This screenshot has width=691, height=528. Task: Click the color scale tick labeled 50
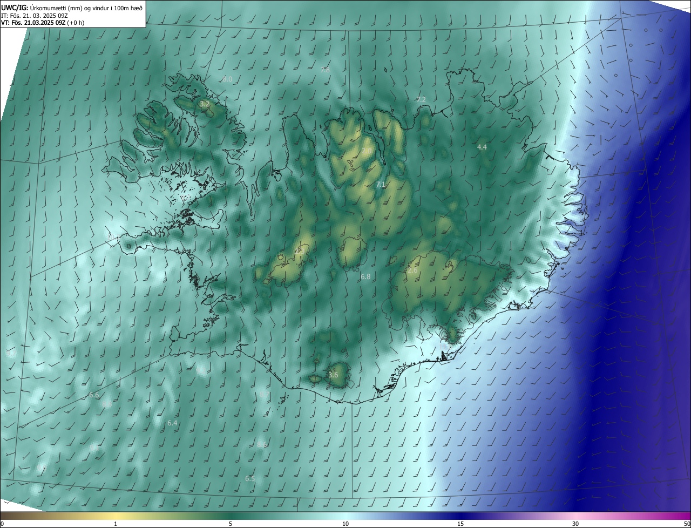point(687,524)
